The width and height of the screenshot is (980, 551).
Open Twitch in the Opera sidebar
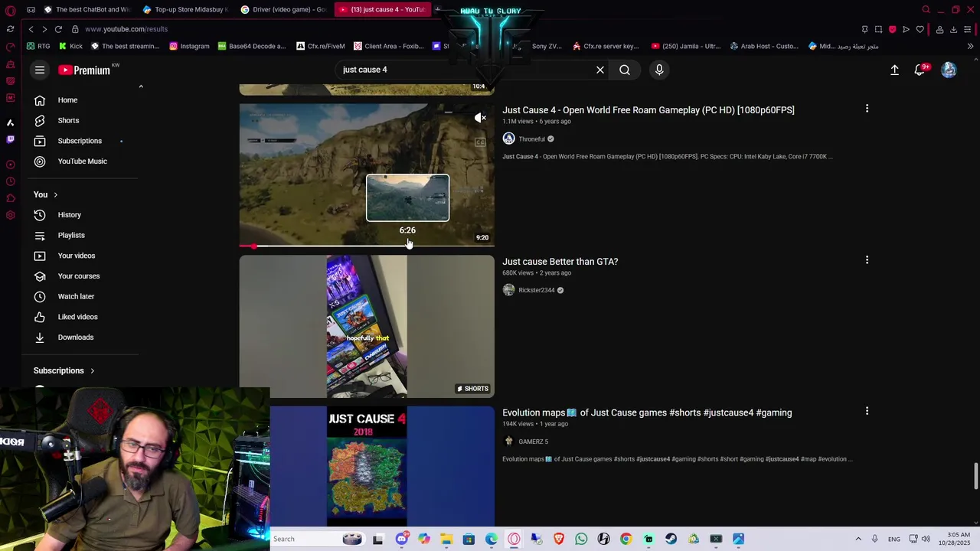10,139
